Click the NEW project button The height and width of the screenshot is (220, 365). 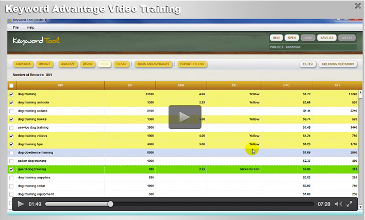click(276, 38)
